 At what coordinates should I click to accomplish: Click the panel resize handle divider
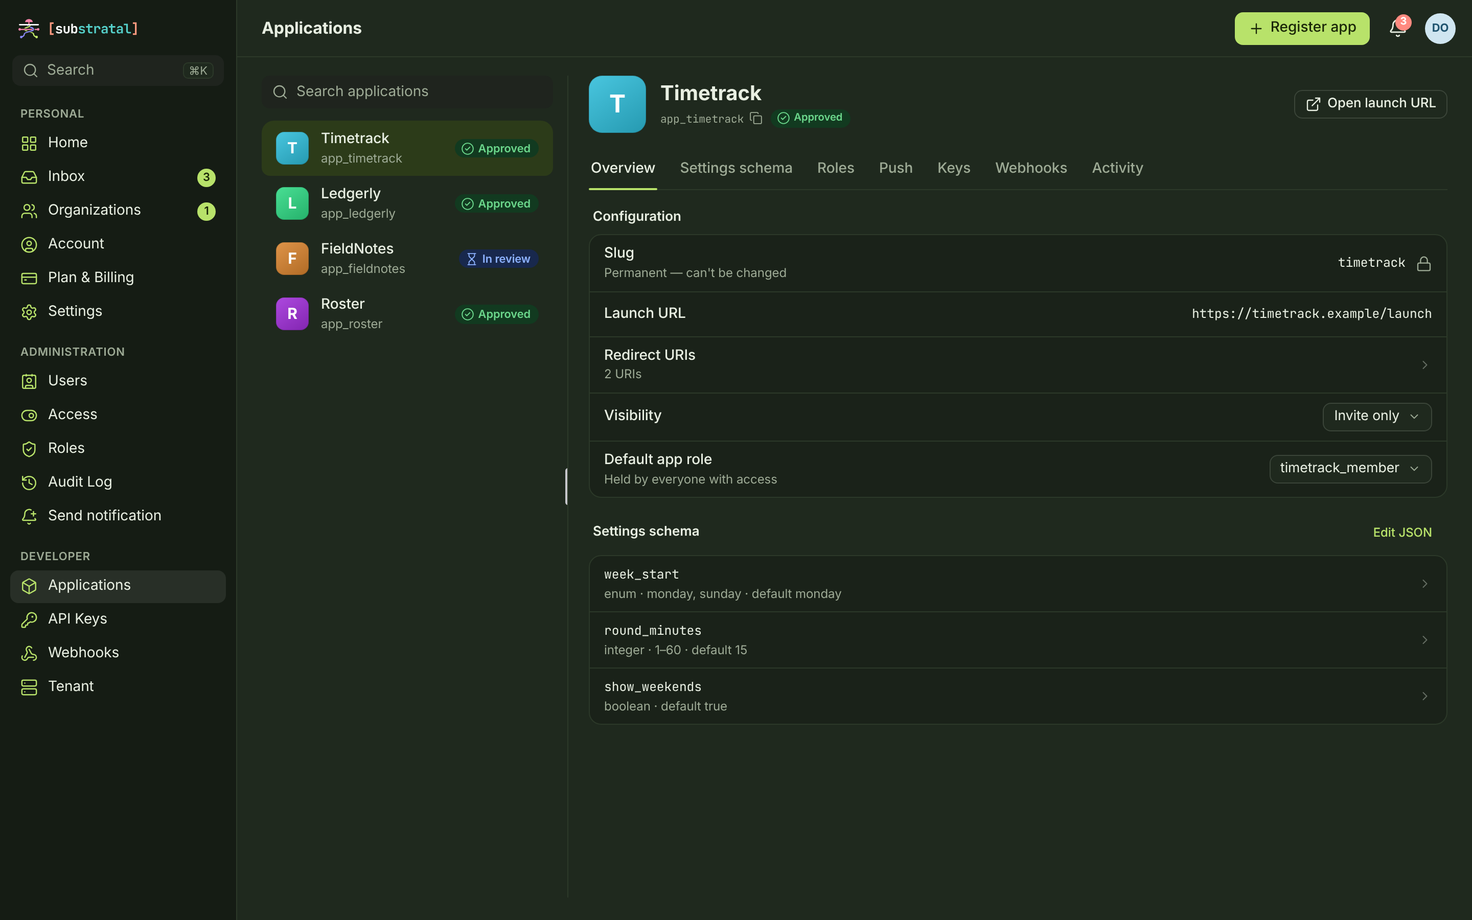[x=567, y=486]
